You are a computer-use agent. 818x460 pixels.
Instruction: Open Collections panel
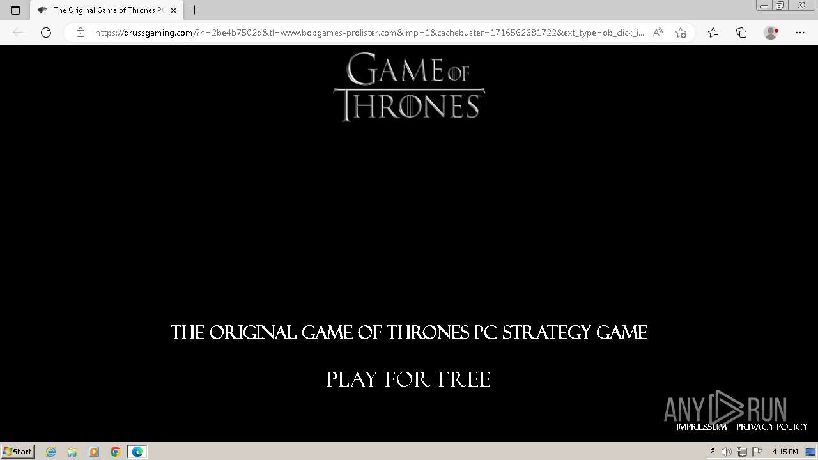pos(741,33)
